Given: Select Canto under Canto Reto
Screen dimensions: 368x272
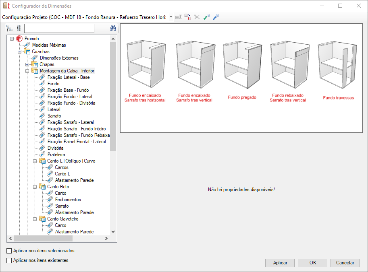Looking at the screenshot, I should (60, 193).
